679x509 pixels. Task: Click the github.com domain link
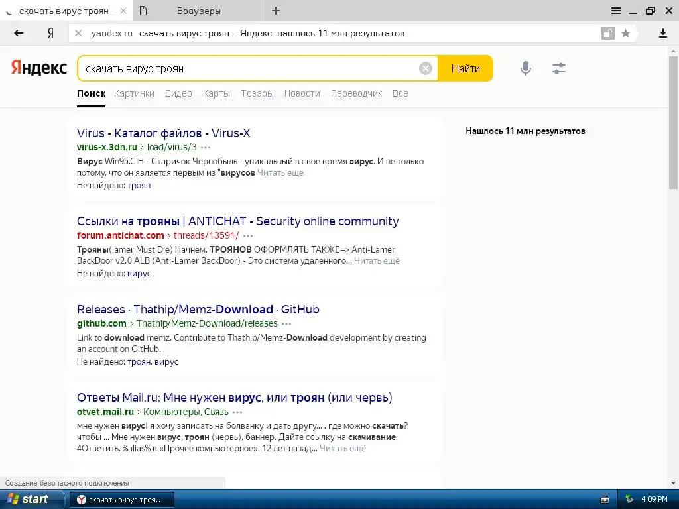tap(101, 323)
